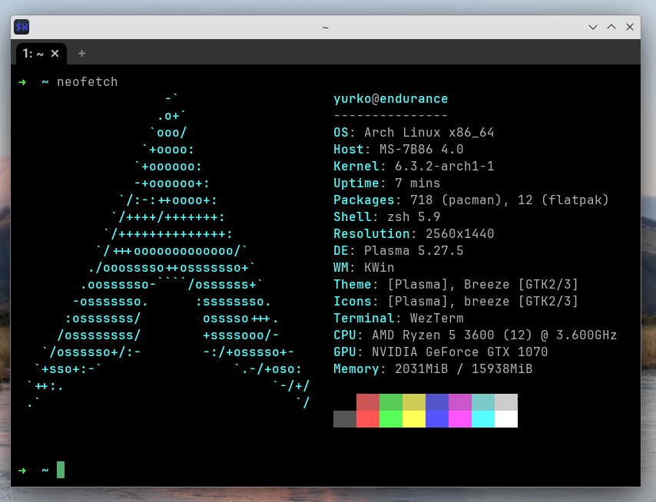
Task: Click the 'Plasma 5.27.5' DE value
Action: pyautogui.click(x=414, y=251)
